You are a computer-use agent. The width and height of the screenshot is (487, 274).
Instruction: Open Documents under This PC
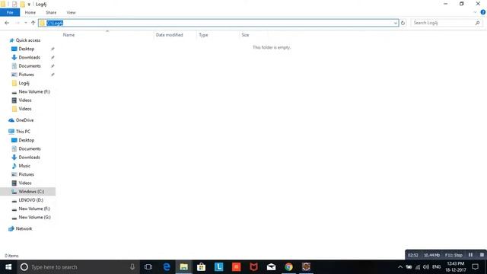tap(30, 148)
